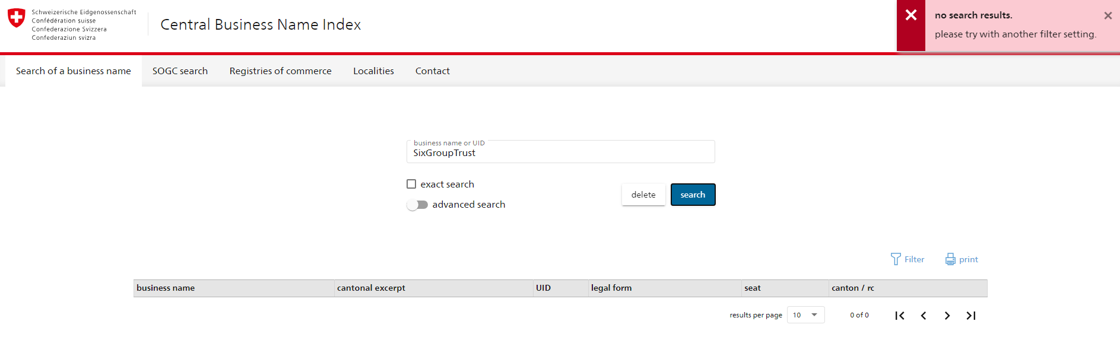The height and width of the screenshot is (337, 1120).
Task: Open the results per page dropdown
Action: 805,315
